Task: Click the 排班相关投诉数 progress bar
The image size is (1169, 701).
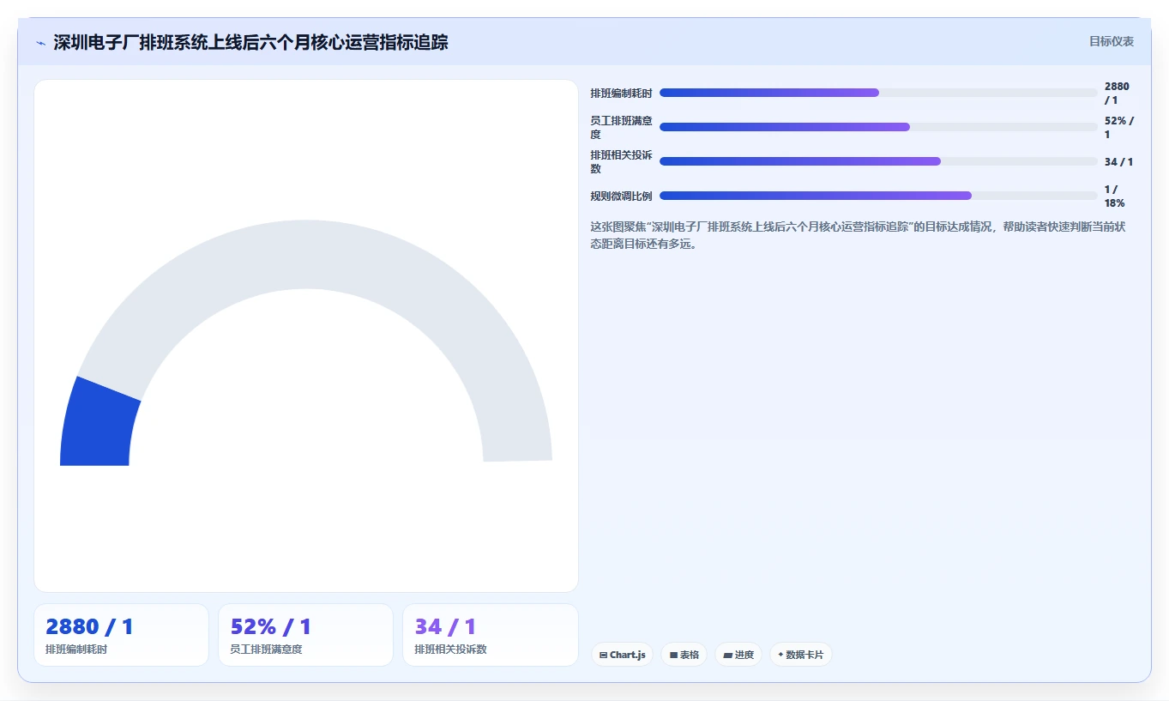Action: [878, 161]
